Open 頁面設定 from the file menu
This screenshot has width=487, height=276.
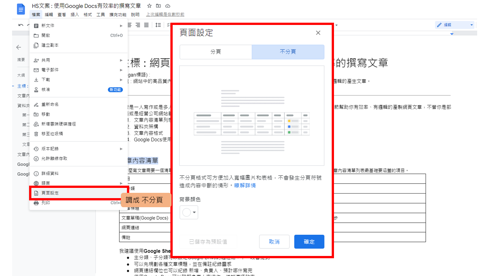pos(79,193)
